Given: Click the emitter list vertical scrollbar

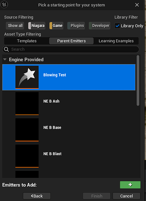Looking at the screenshot, I should pos(138,80).
